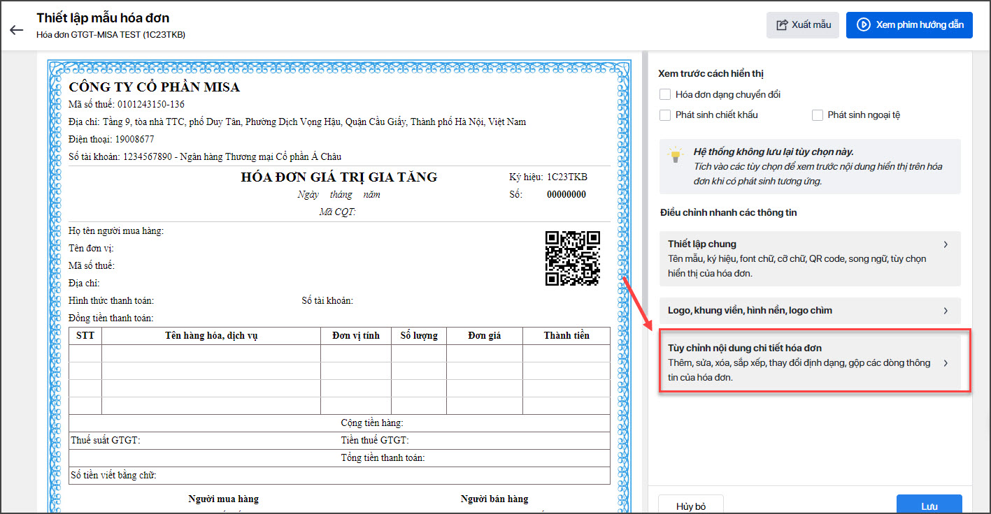
Task: Select the HÓA ĐƠN GIÁ TRỊ GIA TĂNG title
Action: [x=338, y=177]
